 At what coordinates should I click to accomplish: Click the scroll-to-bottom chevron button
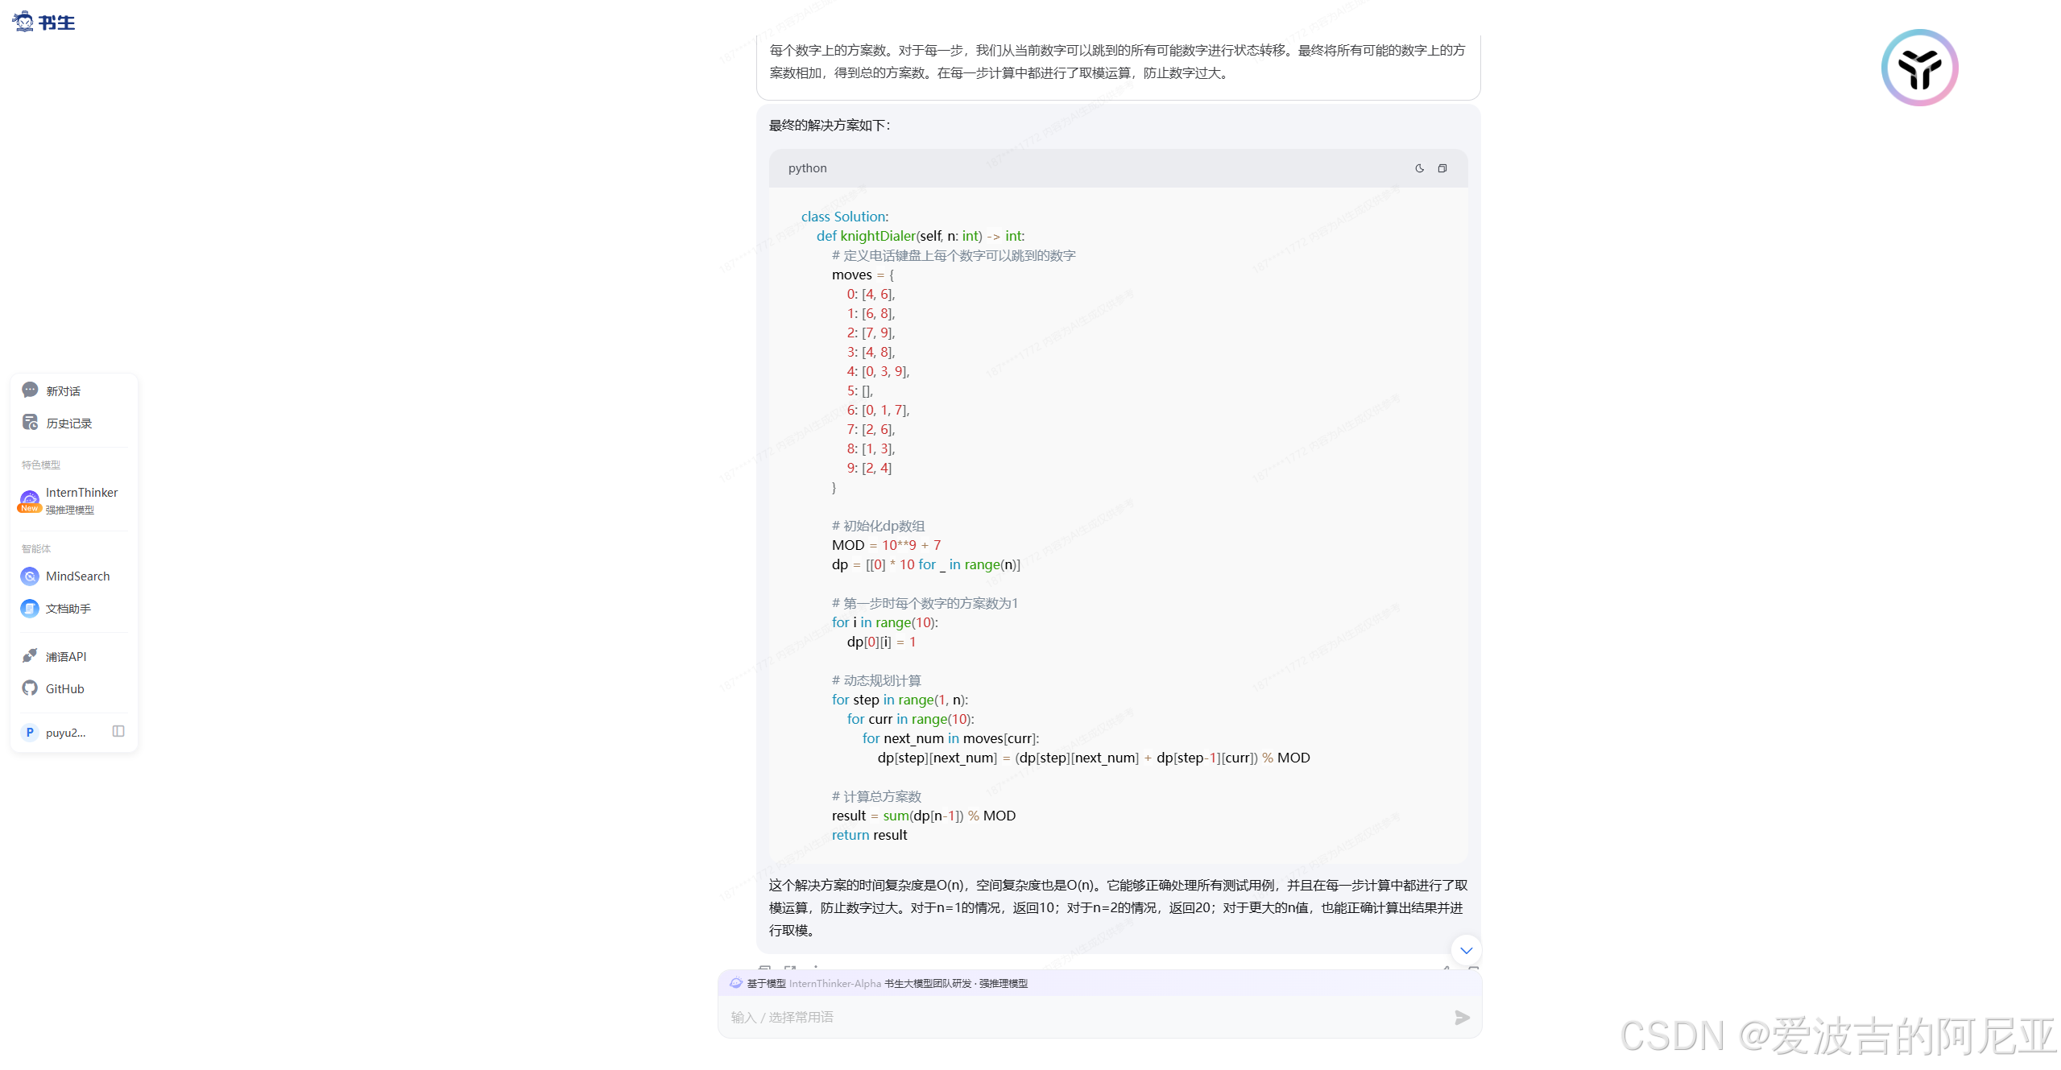point(1466,951)
